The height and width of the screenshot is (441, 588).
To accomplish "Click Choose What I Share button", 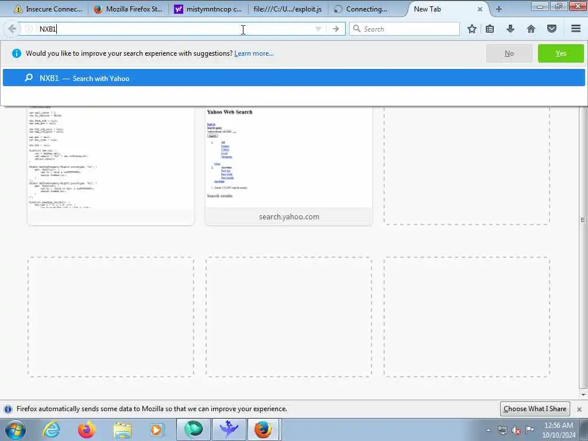I will pyautogui.click(x=535, y=409).
